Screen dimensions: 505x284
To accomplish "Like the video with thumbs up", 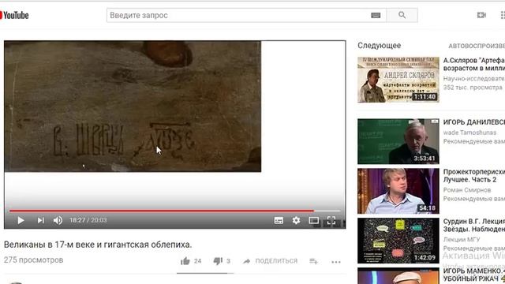I will click(185, 261).
